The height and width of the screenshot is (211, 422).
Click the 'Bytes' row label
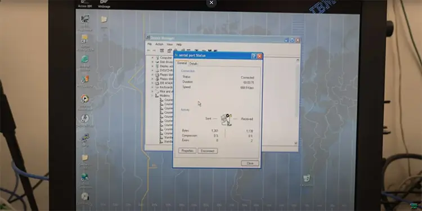pos(186,131)
